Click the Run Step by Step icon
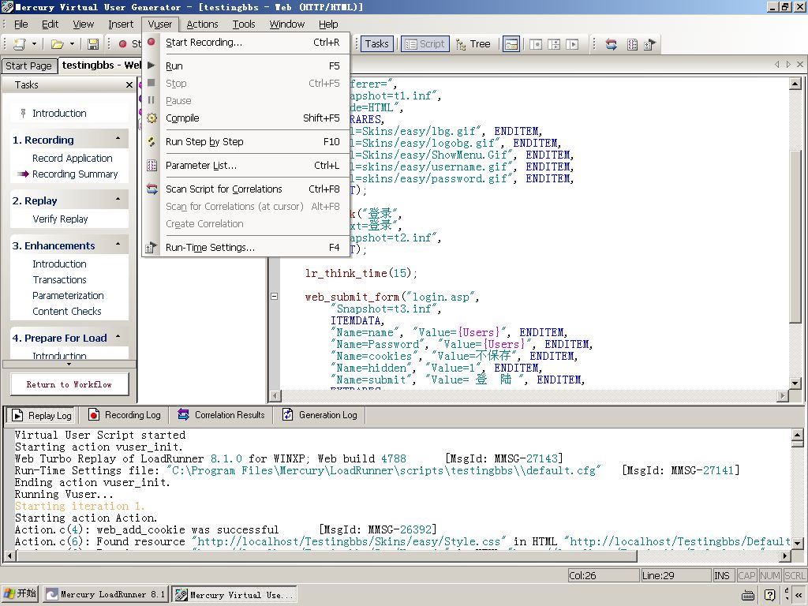The height and width of the screenshot is (606, 808). [x=151, y=142]
